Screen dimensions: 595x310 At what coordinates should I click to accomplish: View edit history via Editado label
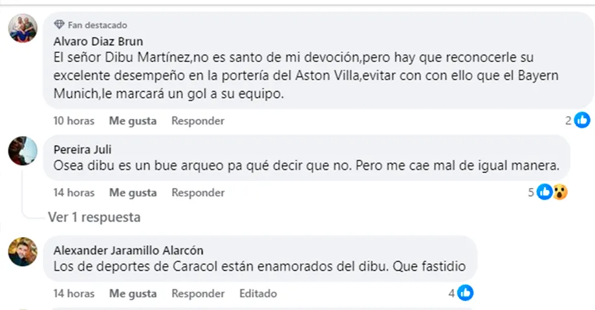pyautogui.click(x=258, y=294)
